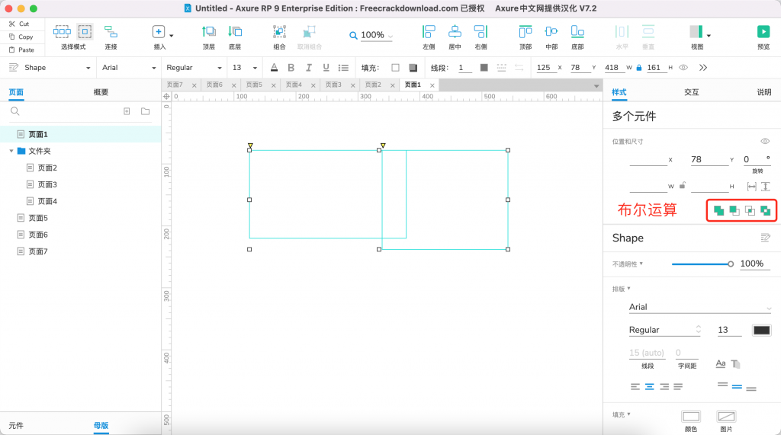Open the zoom 100% dropdown
The width and height of the screenshot is (781, 435).
coord(372,35)
